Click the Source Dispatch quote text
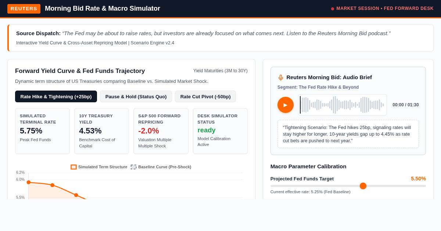Image resolution: width=441 pixels, height=231 pixels. click(226, 33)
